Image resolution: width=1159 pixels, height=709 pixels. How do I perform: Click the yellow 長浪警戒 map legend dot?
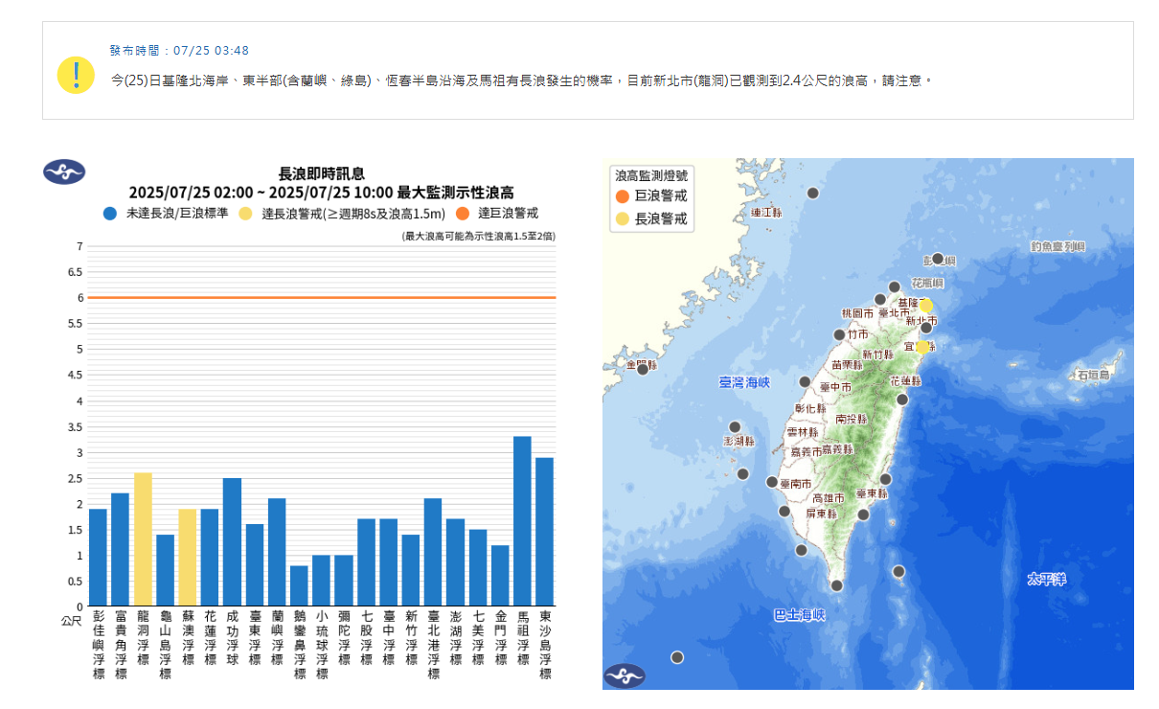(x=623, y=218)
